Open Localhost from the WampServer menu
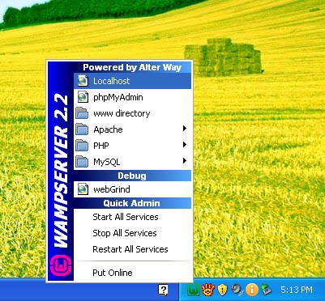The image size is (325, 301). tap(132, 81)
